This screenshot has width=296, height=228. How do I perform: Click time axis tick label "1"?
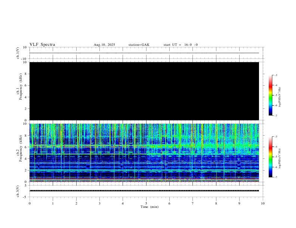click(53, 203)
